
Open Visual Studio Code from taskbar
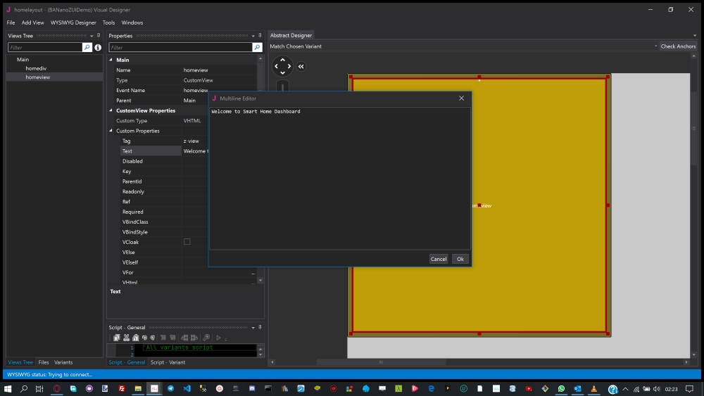187,389
